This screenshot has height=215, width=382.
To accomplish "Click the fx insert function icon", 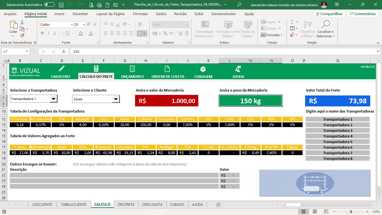I will point(64,52).
